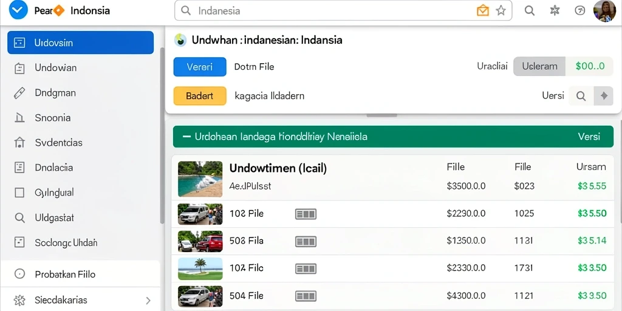Click the $4300.0.0 value

(x=466, y=296)
